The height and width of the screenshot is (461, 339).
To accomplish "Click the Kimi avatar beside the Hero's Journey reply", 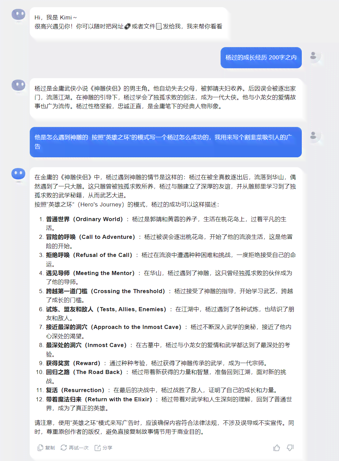I will click(18, 174).
